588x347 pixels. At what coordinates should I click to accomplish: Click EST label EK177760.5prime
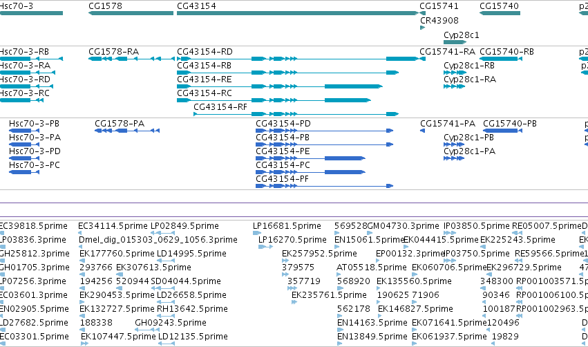[x=117, y=254]
